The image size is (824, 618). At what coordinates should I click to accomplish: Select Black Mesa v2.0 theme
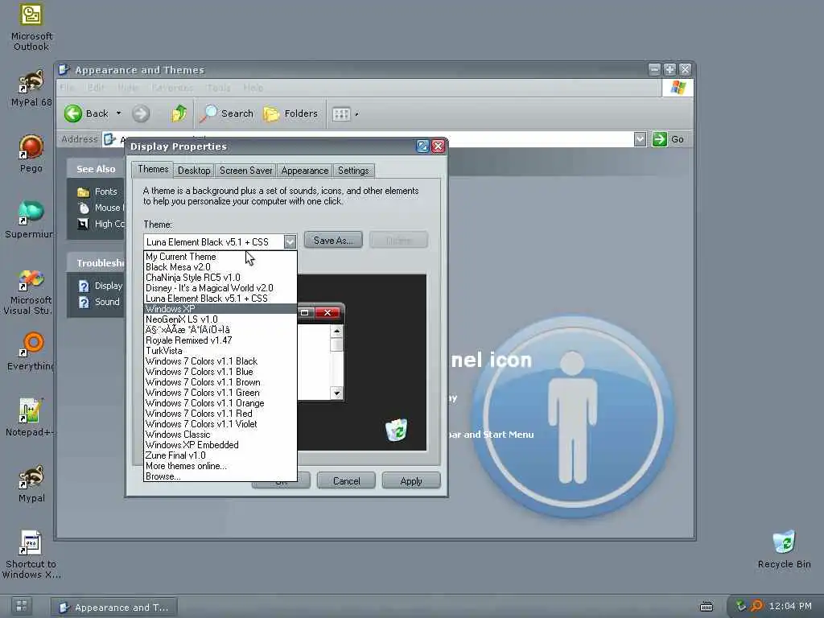click(220, 267)
